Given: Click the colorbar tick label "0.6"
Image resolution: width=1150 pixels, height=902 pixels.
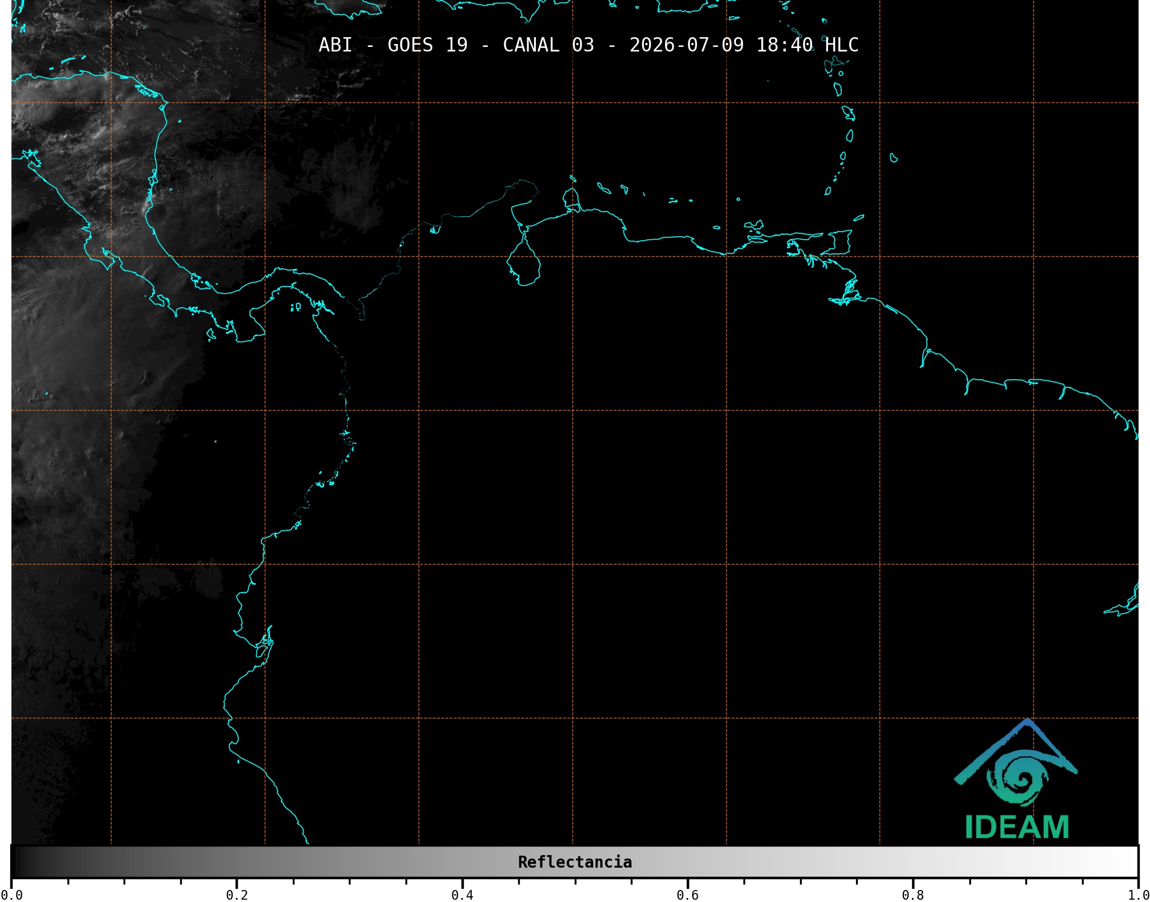Looking at the screenshot, I should coord(687,895).
